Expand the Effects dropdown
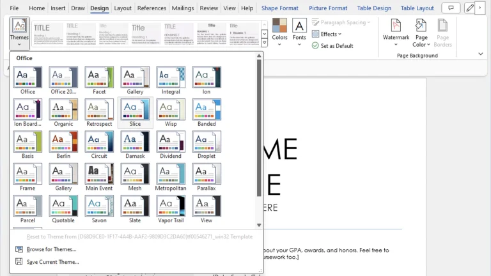Image resolution: width=491 pixels, height=276 pixels. 327,34
